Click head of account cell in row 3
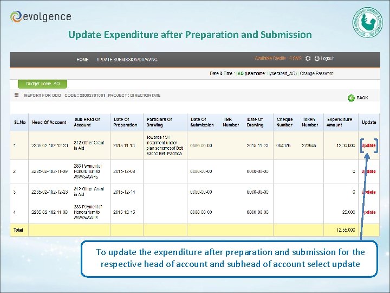The width and height of the screenshot is (390, 293). (49, 192)
